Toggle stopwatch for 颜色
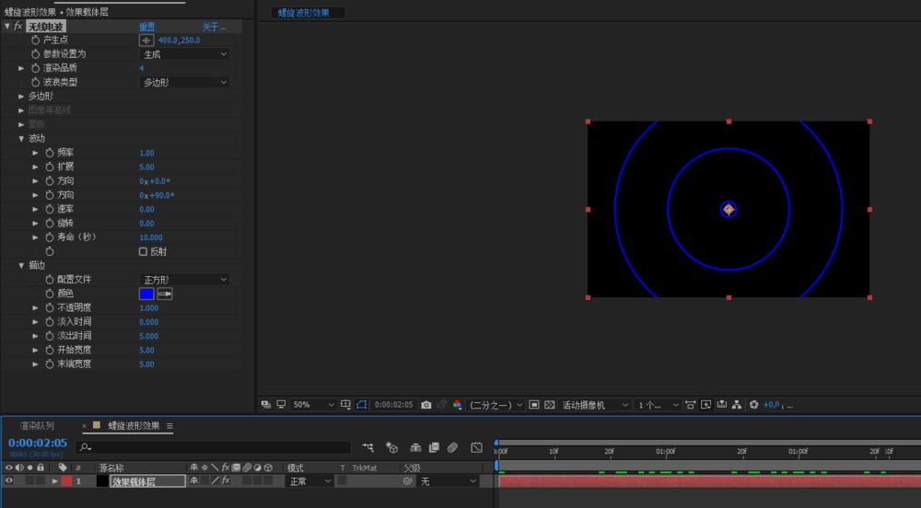 point(50,294)
